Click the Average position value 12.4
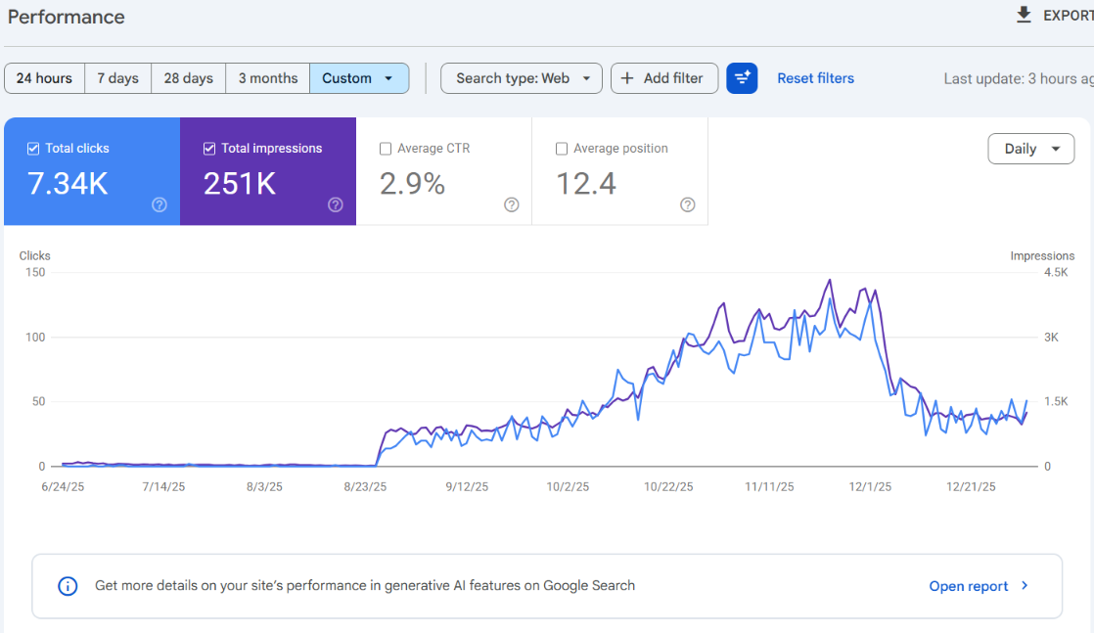 pyautogui.click(x=586, y=184)
